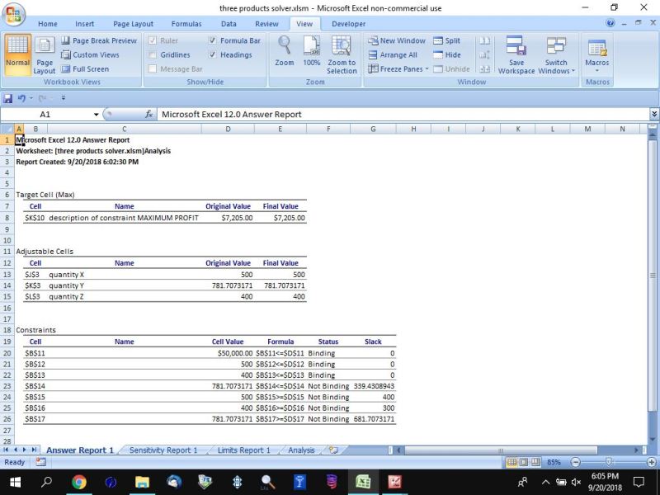This screenshot has height=495, width=660.
Task: Open the Zoom dialog magnifier
Action: pos(285,51)
